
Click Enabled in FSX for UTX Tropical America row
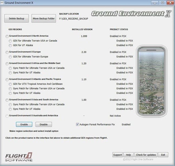pyautogui.click(x=125, y=84)
